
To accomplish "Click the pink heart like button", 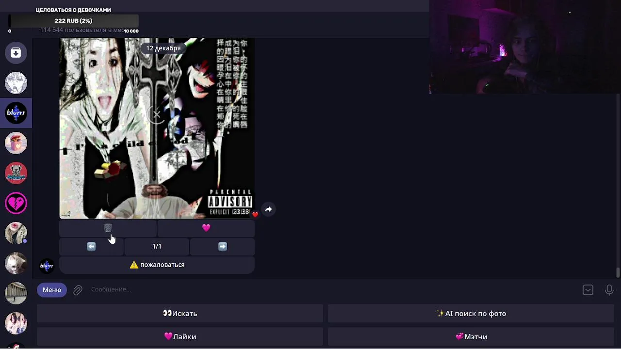I will (206, 228).
